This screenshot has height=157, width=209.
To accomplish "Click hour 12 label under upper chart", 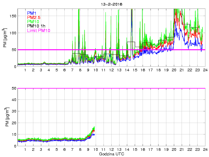I will 111,70.
